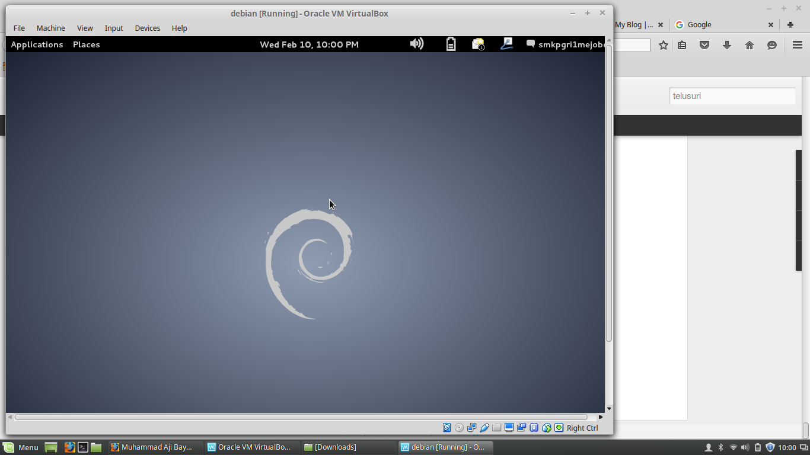Go to browser Home page
Screen dimensions: 810x455
click(x=750, y=45)
